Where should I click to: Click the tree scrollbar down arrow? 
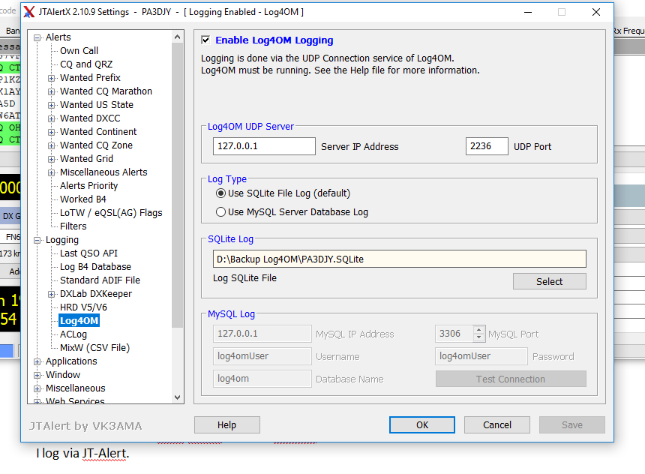tap(177, 397)
